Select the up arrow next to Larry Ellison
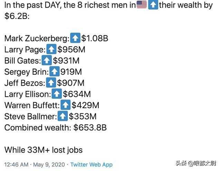This screenshot has width=221, height=171. tap(57, 94)
